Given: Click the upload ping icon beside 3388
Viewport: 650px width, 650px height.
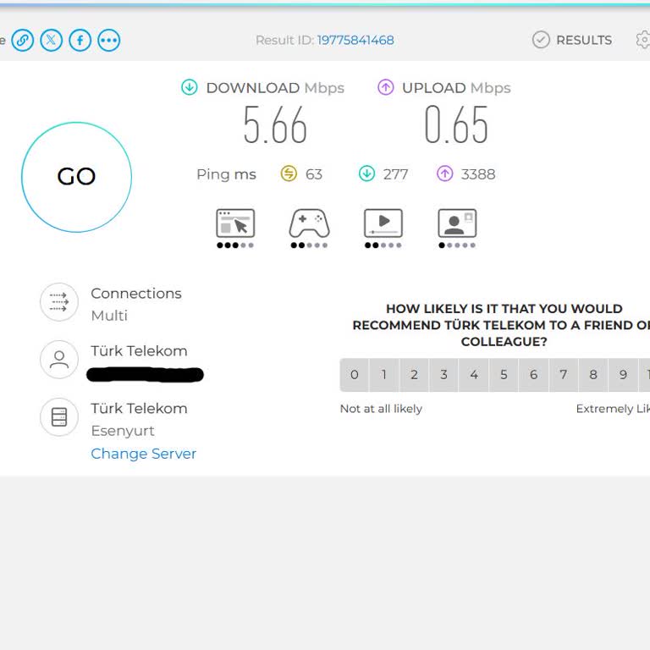Looking at the screenshot, I should (x=445, y=174).
